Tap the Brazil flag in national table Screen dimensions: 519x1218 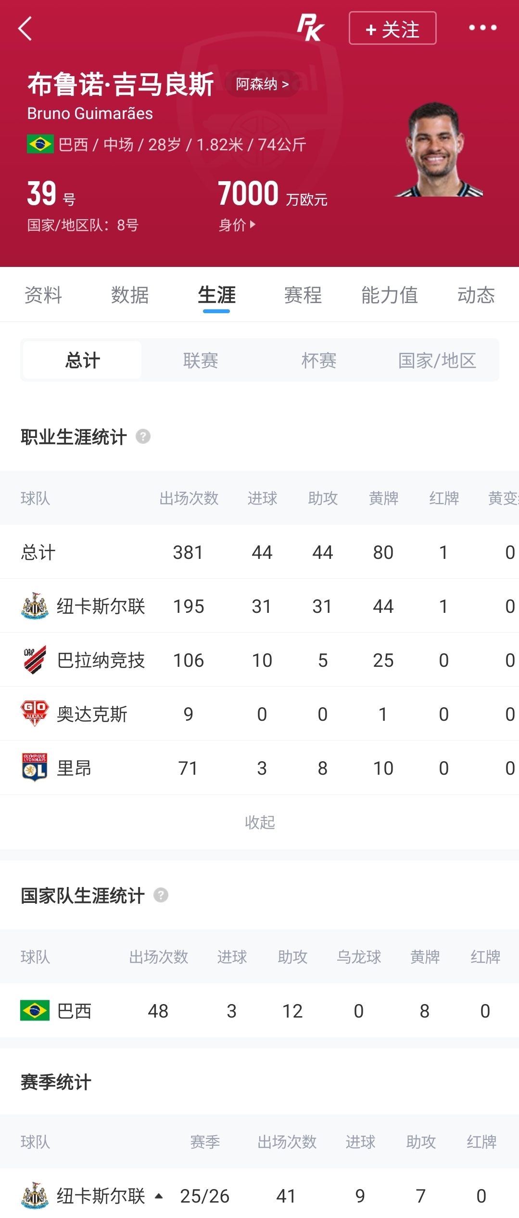tap(35, 1010)
